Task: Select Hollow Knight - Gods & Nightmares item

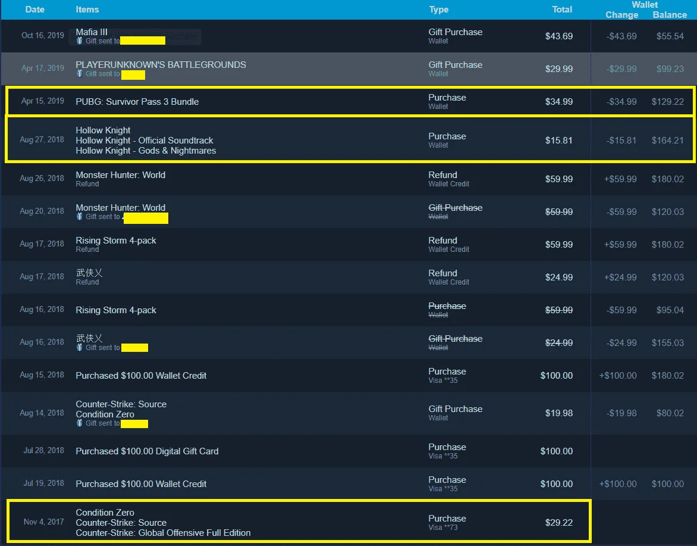Action: click(146, 151)
